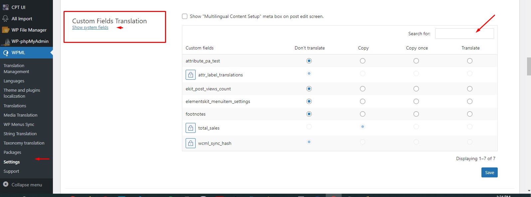Click the attribute_pa_test field name
This screenshot has width=531, height=197.
click(x=203, y=61)
